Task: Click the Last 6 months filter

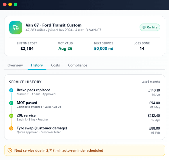Action: click(151, 82)
